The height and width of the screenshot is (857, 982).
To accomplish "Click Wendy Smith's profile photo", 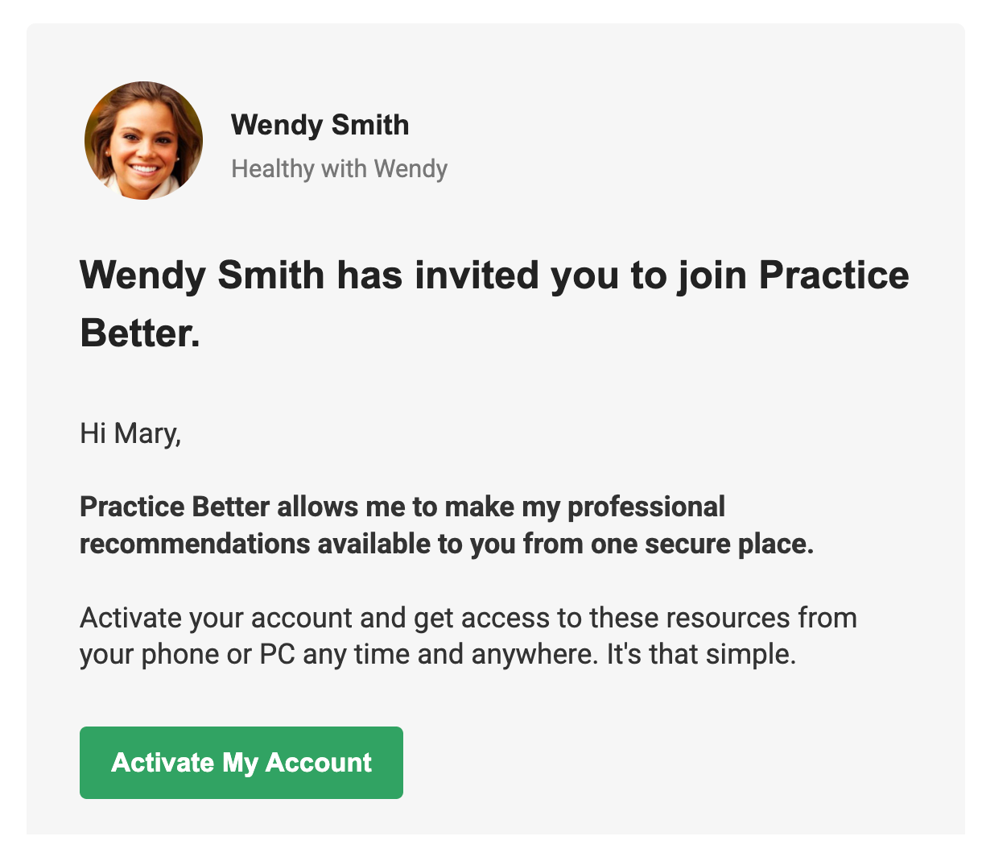I will pos(143,141).
